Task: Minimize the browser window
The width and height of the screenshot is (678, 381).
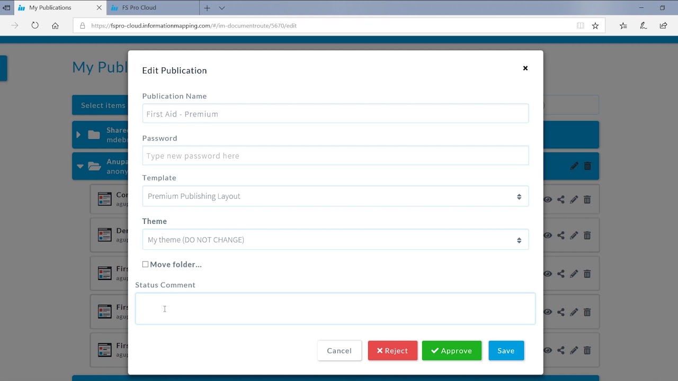Action: coord(641,8)
